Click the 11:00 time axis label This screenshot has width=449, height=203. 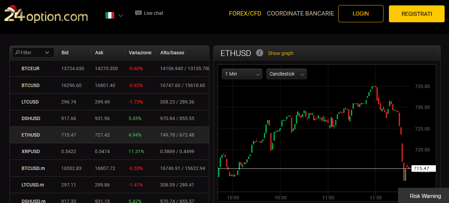(328, 198)
